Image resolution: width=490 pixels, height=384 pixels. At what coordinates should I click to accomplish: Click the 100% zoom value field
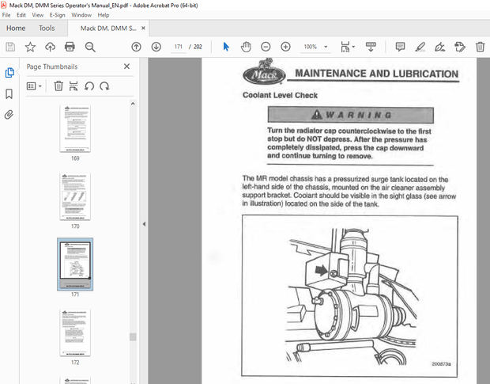pos(310,47)
